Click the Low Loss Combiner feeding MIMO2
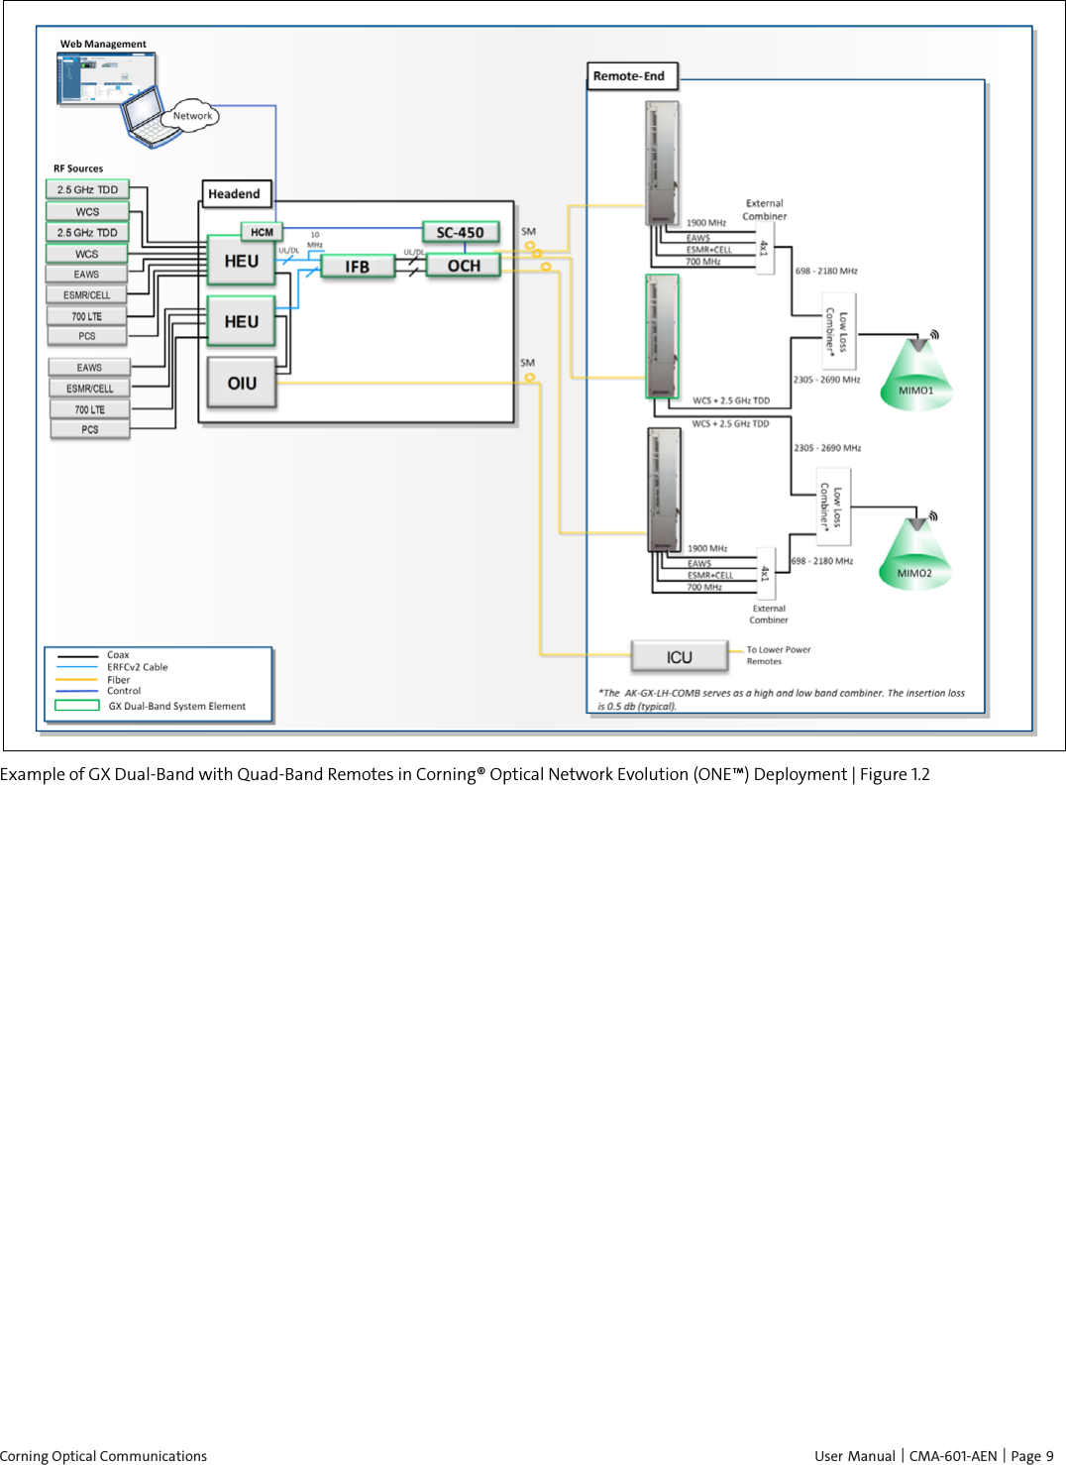This screenshot has width=1066, height=1465. (832, 507)
